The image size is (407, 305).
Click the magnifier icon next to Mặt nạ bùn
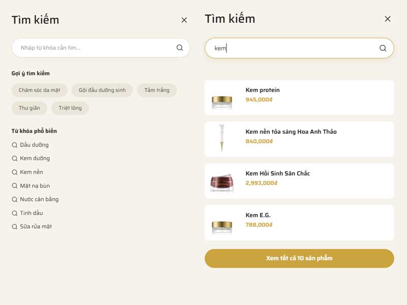click(x=15, y=186)
